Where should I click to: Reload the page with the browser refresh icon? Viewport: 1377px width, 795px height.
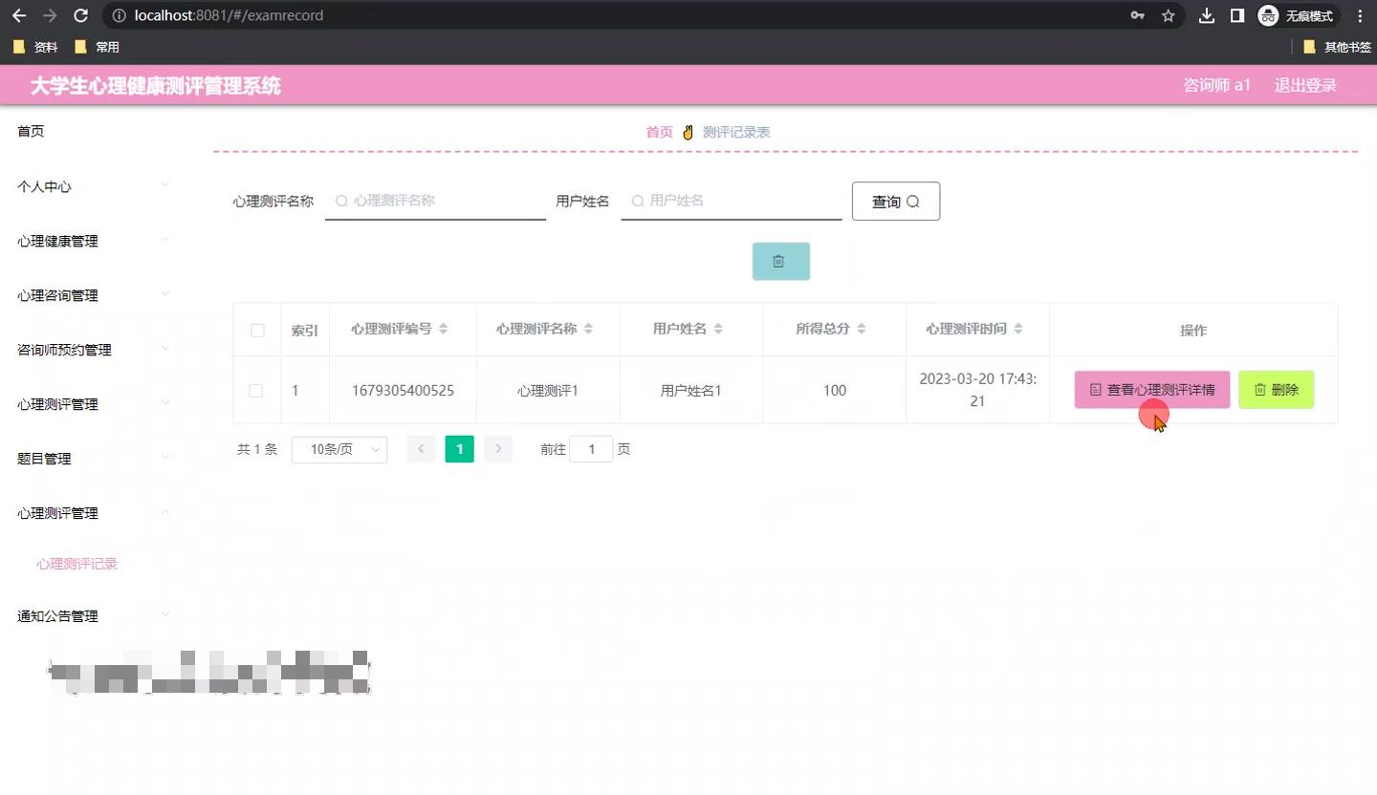tap(80, 15)
